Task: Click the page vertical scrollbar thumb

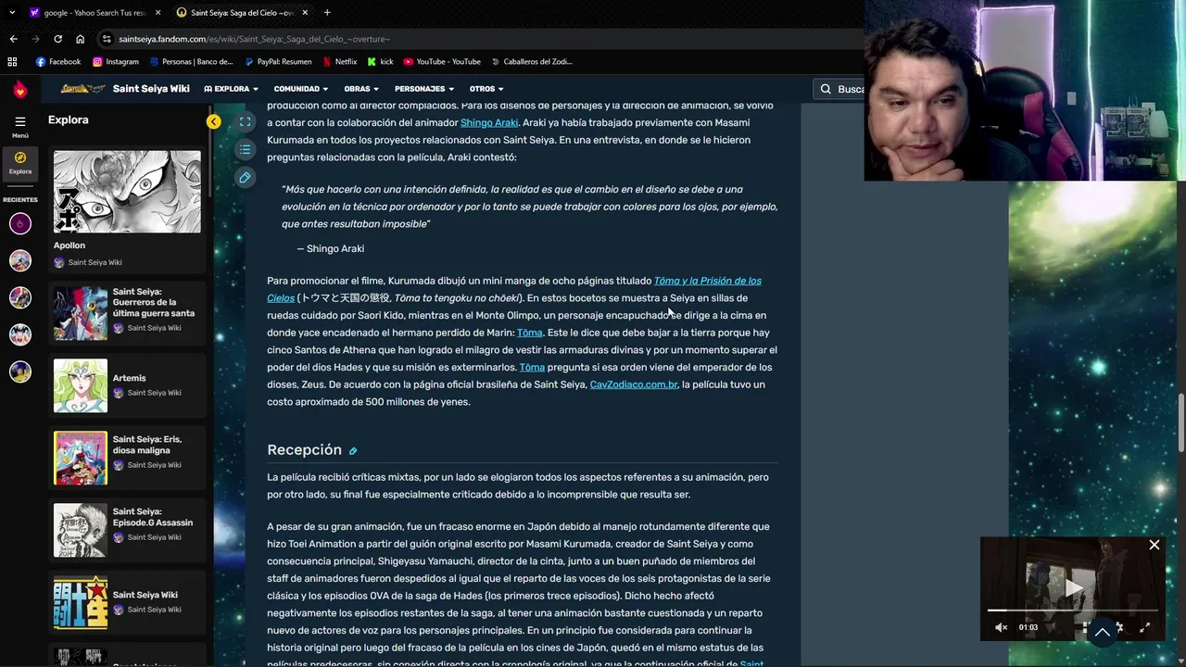Action: point(1180,422)
